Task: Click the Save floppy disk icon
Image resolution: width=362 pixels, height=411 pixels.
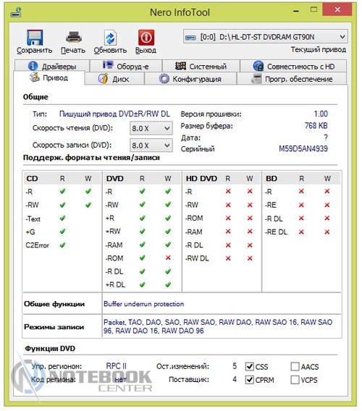Action: point(34,38)
